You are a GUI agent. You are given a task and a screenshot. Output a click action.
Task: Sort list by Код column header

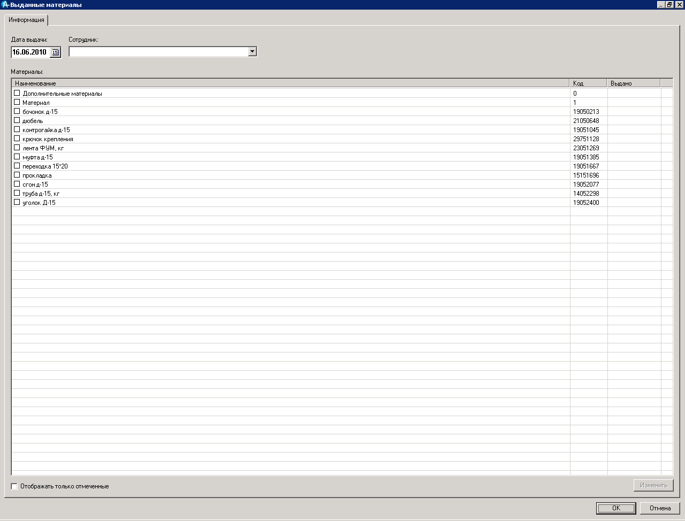pos(588,83)
